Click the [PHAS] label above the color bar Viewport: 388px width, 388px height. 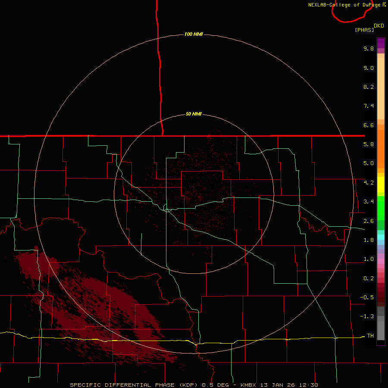point(364,30)
